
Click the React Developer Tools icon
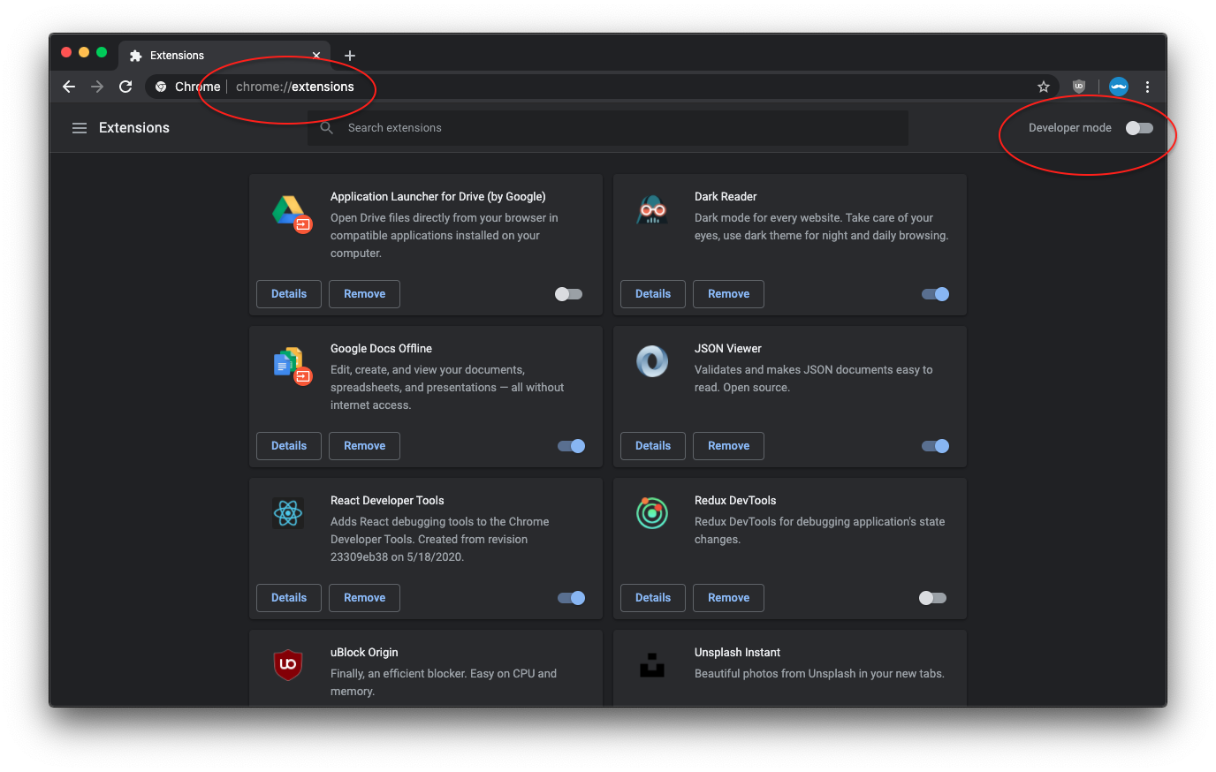click(288, 513)
